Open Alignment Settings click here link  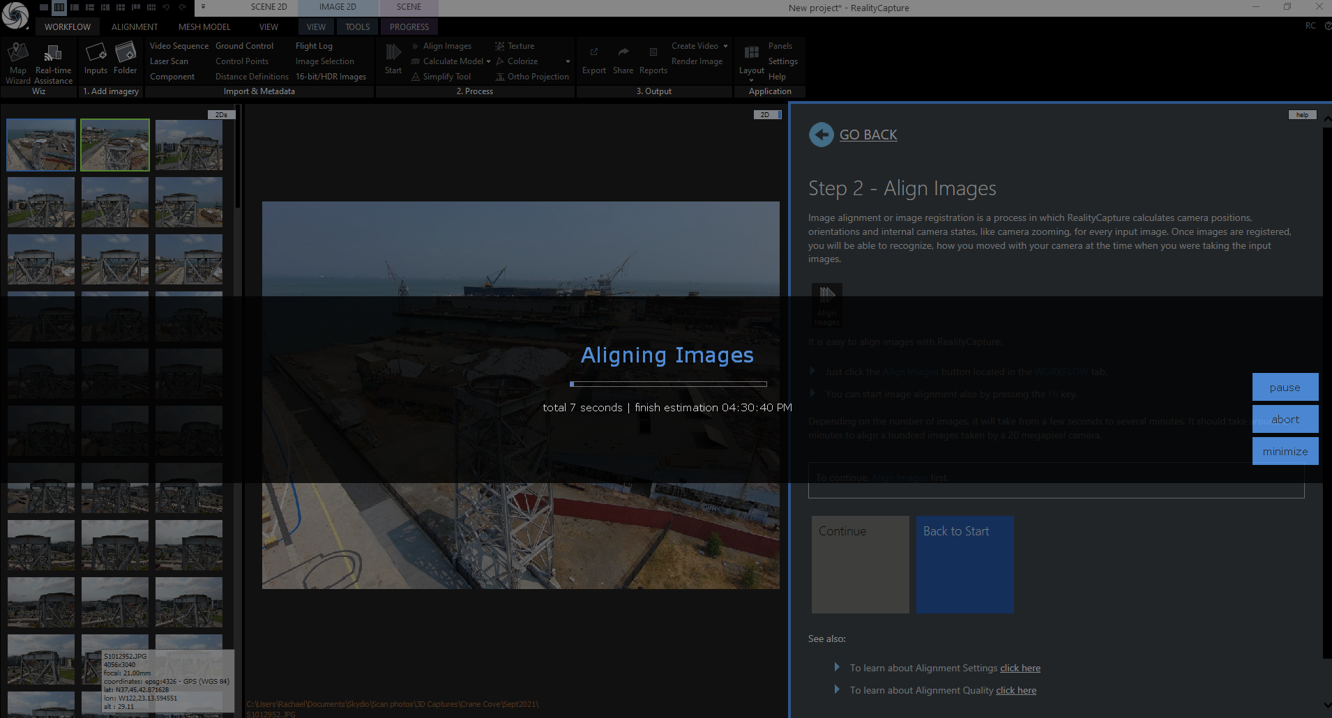point(1020,668)
